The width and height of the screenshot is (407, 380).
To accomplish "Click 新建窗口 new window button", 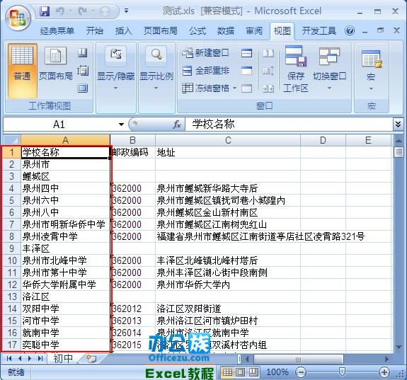I will tap(205, 53).
